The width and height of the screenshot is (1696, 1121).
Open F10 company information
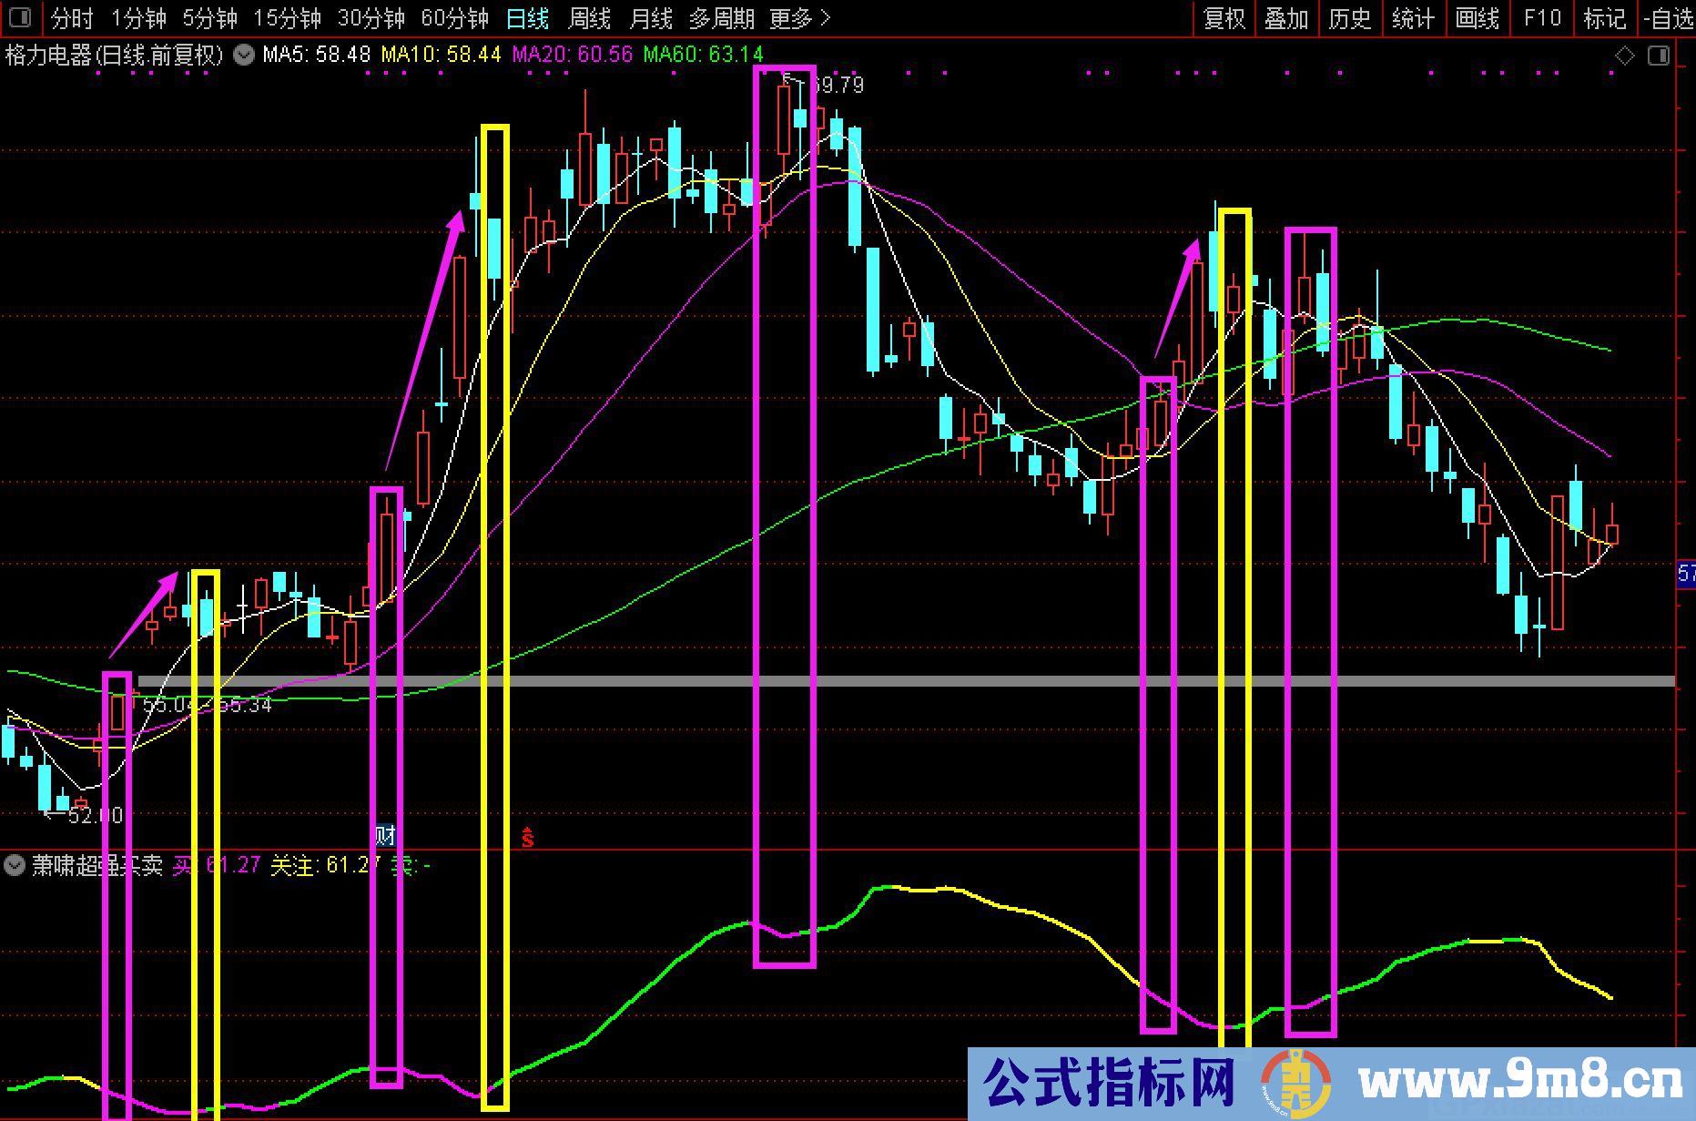1541,18
